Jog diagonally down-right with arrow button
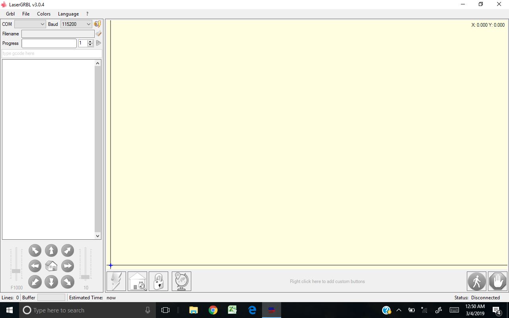This screenshot has height=318, width=509. [68, 282]
